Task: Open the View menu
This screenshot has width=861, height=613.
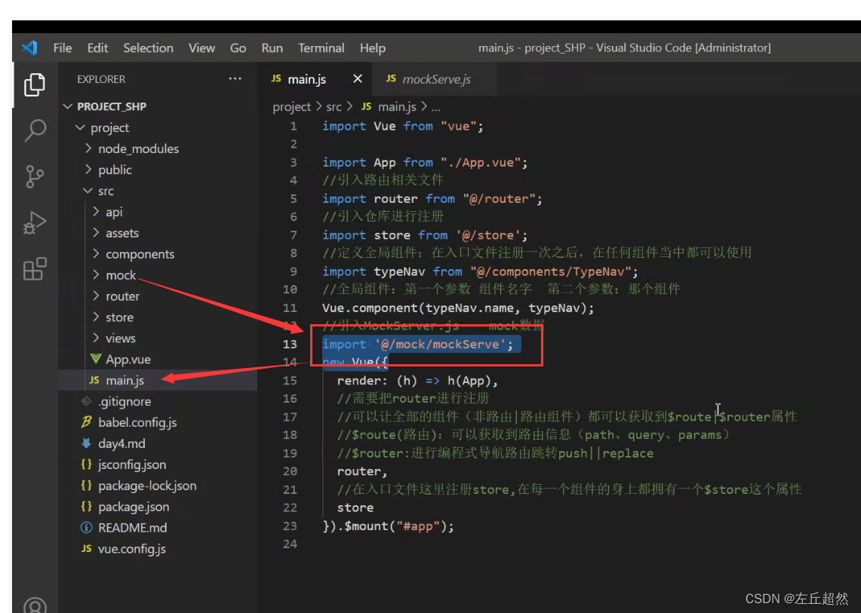Action: coord(201,48)
